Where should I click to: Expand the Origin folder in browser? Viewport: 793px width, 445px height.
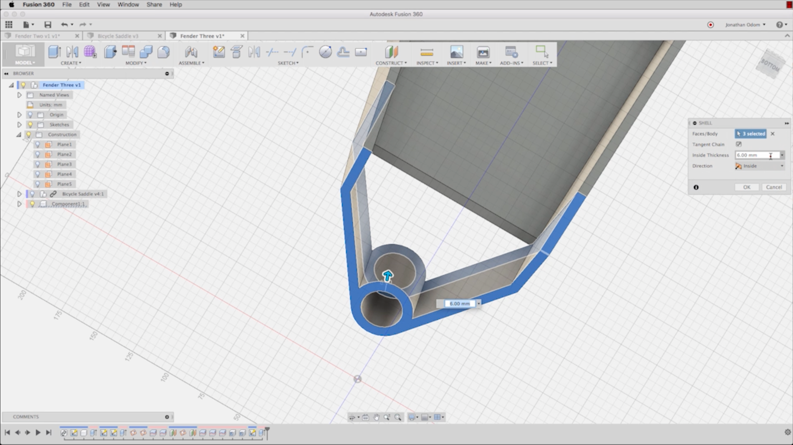(19, 115)
